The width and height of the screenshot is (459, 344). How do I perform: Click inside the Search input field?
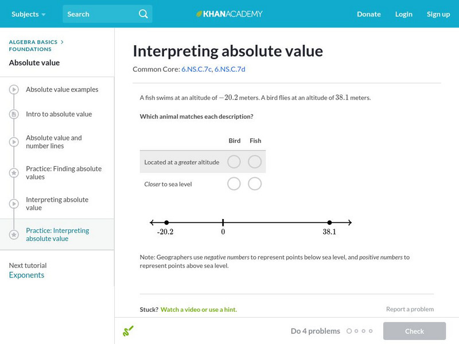[x=98, y=13]
